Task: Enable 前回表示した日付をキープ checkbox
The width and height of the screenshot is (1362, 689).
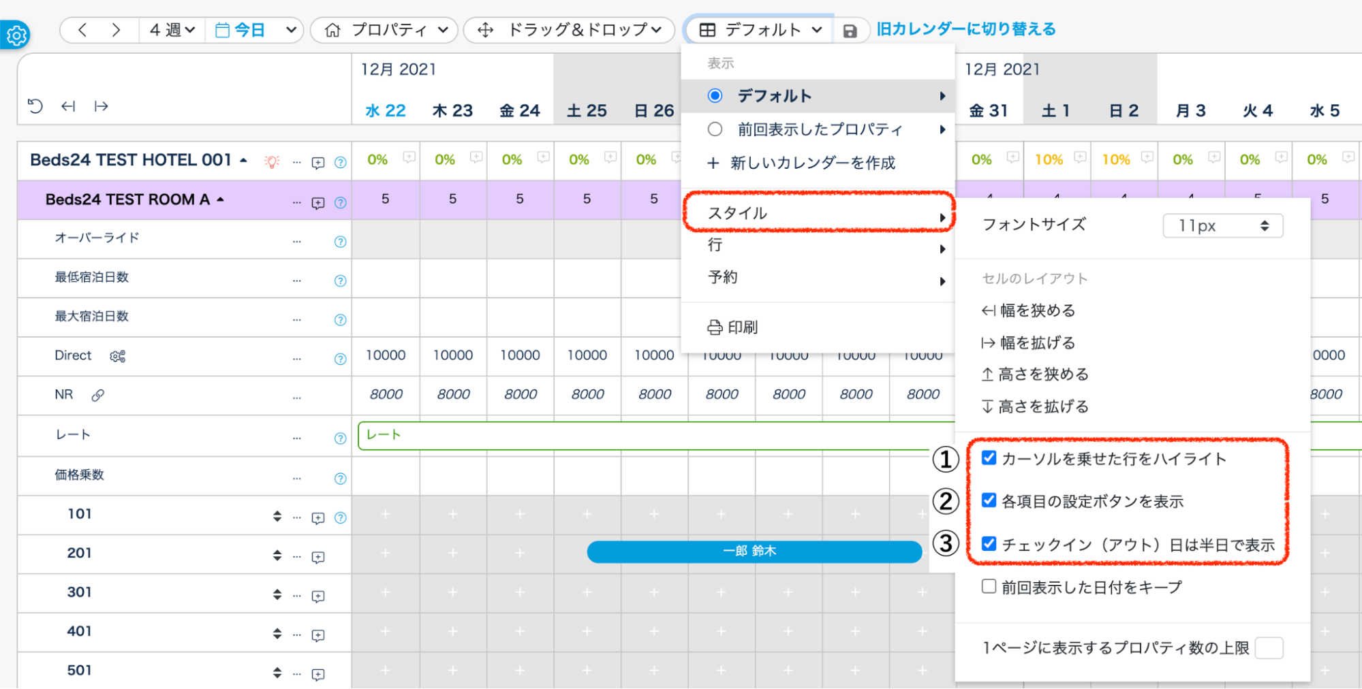Action: [x=989, y=586]
